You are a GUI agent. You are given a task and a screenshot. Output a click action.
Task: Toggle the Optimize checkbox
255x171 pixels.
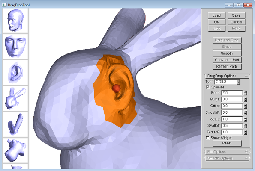click(x=207, y=88)
